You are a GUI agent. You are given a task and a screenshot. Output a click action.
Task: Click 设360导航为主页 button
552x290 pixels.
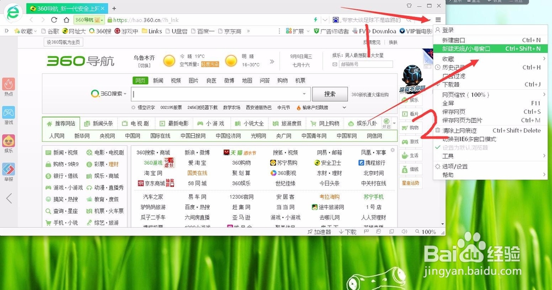[63, 42]
